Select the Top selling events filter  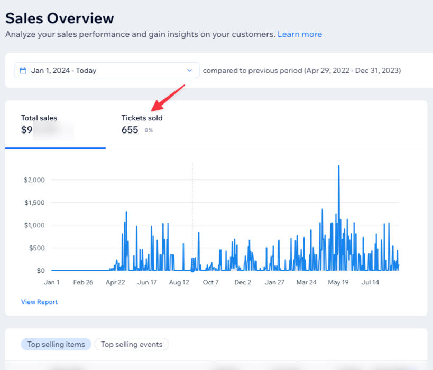point(132,344)
